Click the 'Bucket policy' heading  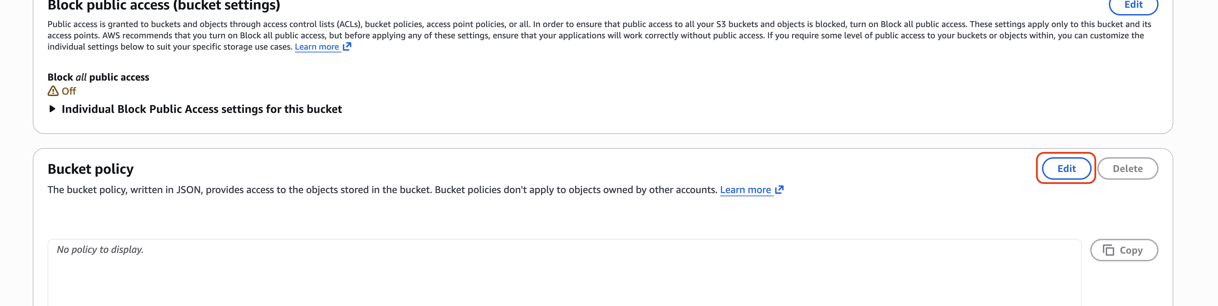91,169
